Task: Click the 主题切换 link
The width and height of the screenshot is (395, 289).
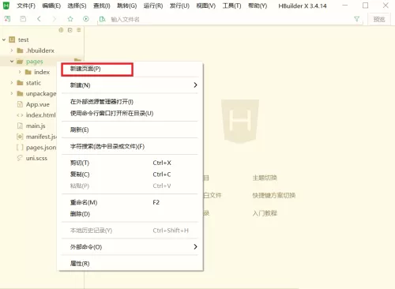Action: [265, 178]
